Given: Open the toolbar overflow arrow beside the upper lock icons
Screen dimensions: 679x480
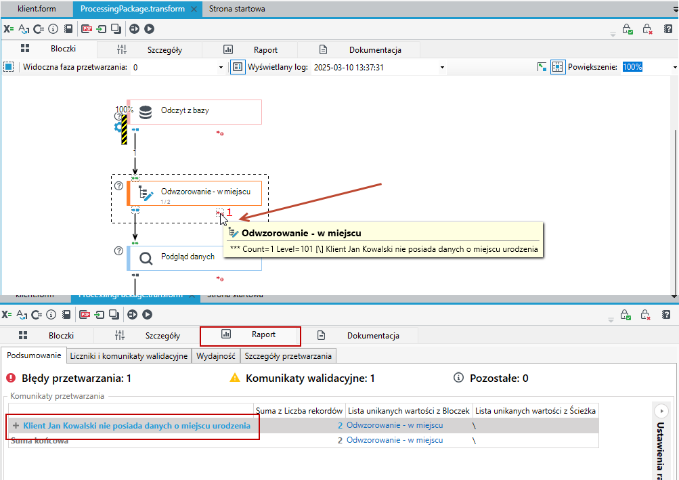Looking at the screenshot, I should [613, 35].
